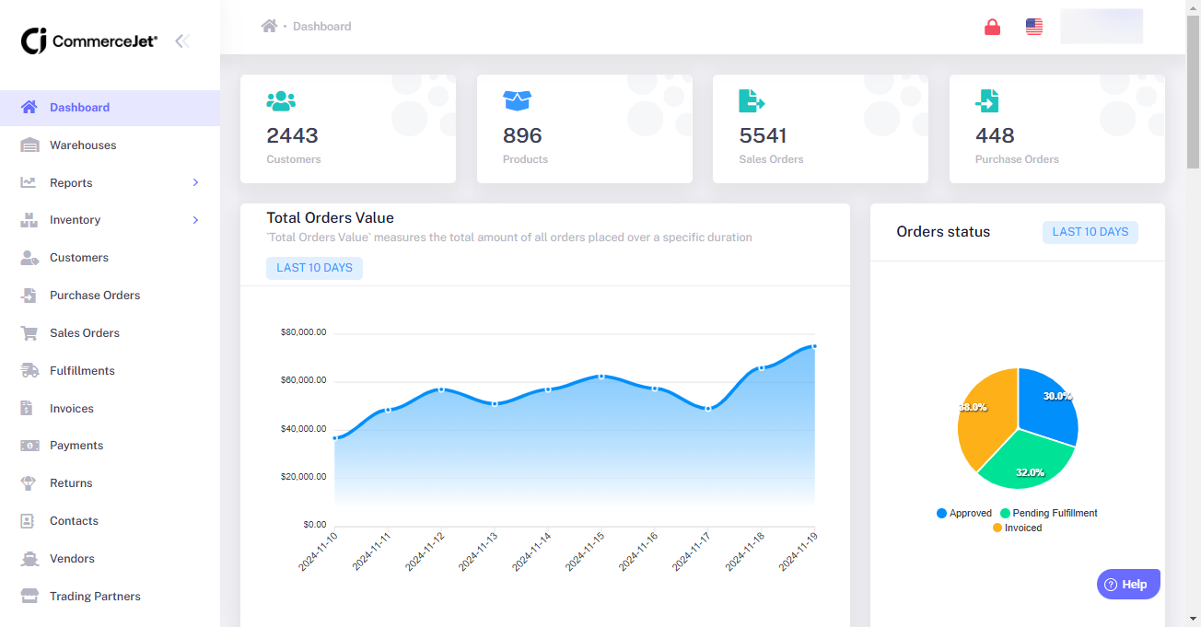Click the Returns parachute icon
Viewport: 1201px width, 627px height.
pyautogui.click(x=29, y=482)
